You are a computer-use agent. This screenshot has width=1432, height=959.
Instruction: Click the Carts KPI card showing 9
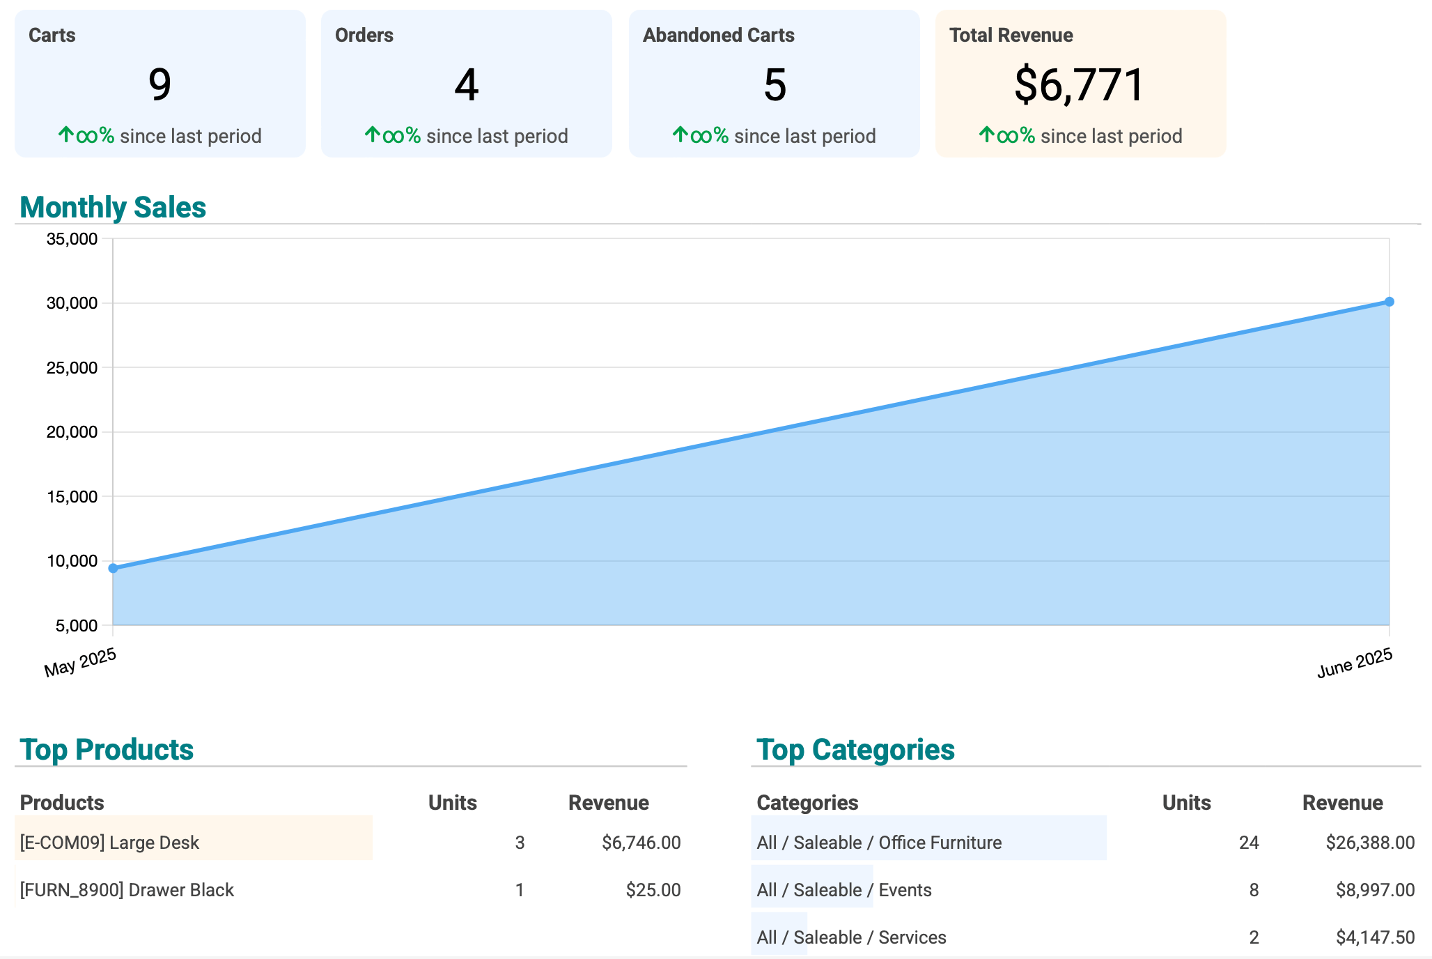click(x=159, y=84)
